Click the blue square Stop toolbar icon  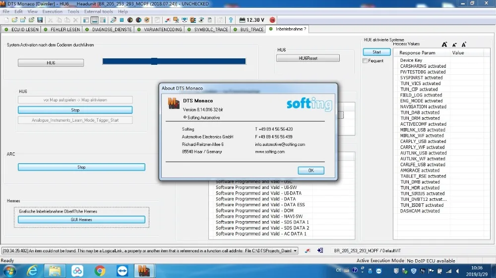[x=122, y=20]
